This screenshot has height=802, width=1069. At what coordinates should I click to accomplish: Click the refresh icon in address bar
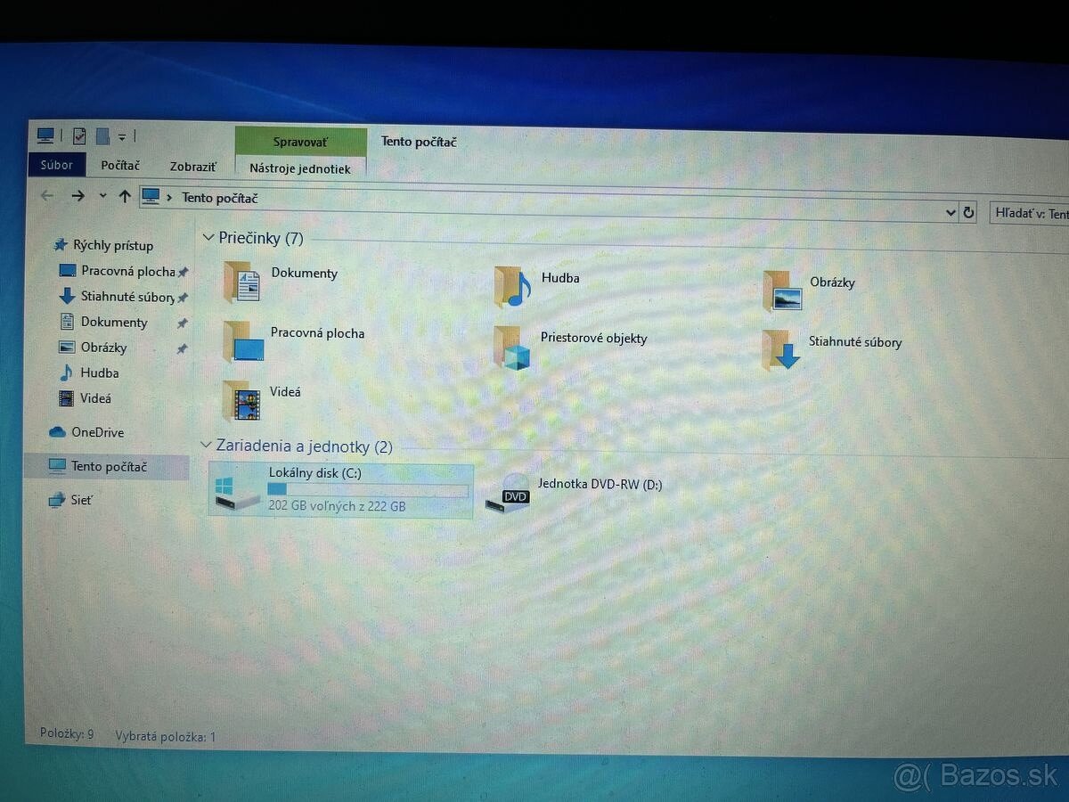[968, 212]
